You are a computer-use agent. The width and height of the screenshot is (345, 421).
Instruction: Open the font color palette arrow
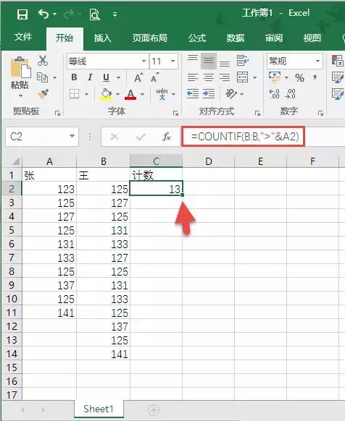point(142,94)
